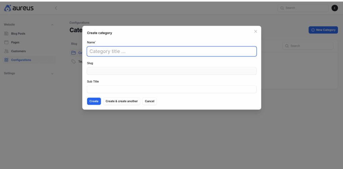
Task: Close the Create category dialog with X
Action: (256, 31)
